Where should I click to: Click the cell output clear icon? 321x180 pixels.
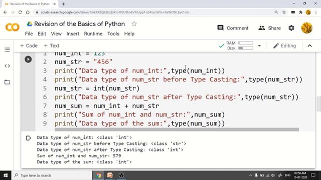[29, 138]
